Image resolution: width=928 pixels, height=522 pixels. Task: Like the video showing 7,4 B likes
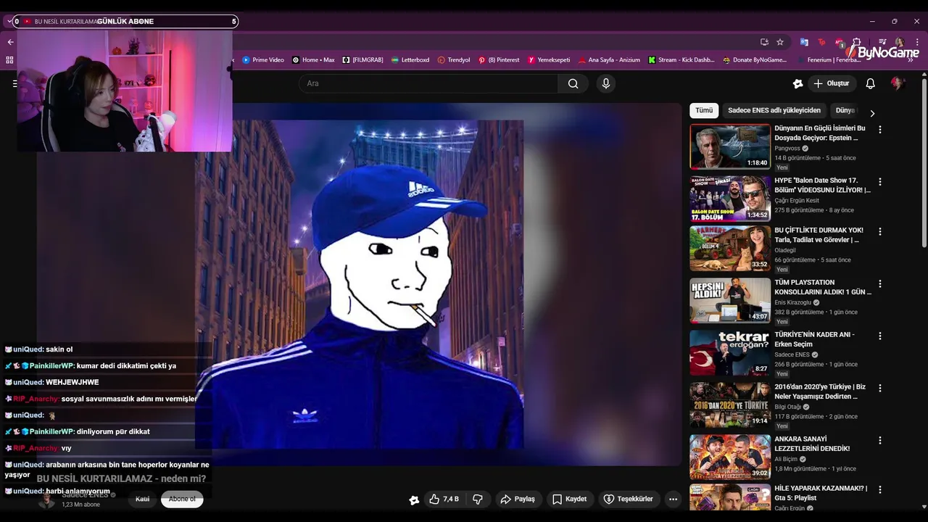point(443,499)
